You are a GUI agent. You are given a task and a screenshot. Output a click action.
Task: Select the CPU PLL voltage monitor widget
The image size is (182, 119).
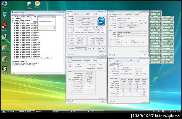[155, 23]
